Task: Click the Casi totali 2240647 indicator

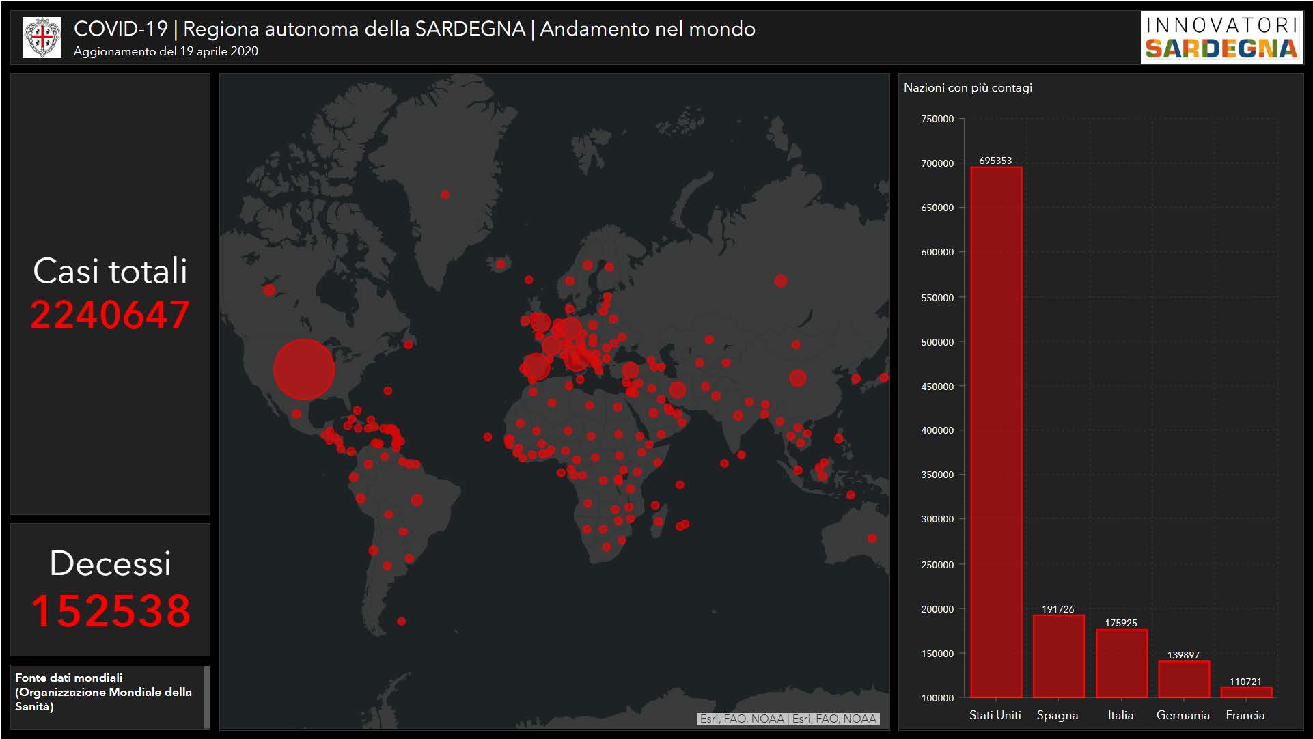Action: (110, 294)
